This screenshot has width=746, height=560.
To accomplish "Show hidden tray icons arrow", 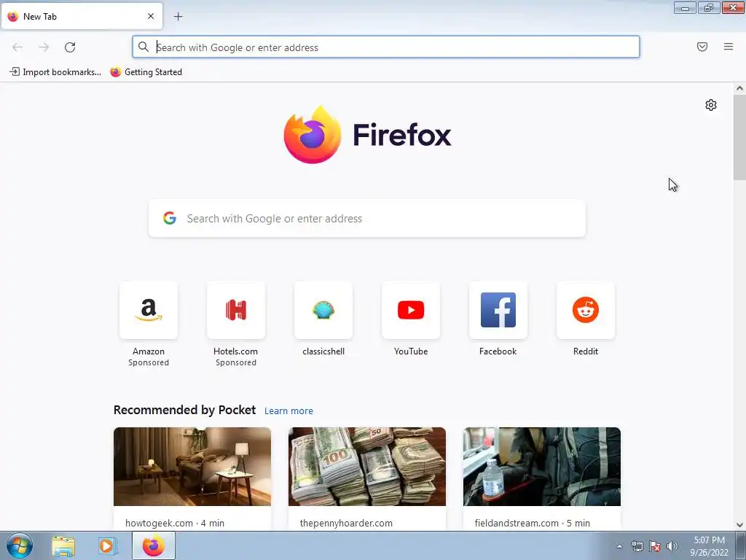I will pos(619,546).
